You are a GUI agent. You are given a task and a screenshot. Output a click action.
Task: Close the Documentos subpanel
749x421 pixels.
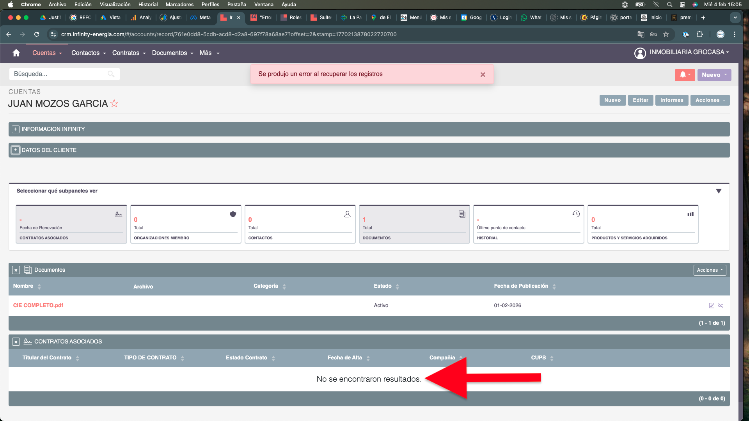(x=16, y=270)
